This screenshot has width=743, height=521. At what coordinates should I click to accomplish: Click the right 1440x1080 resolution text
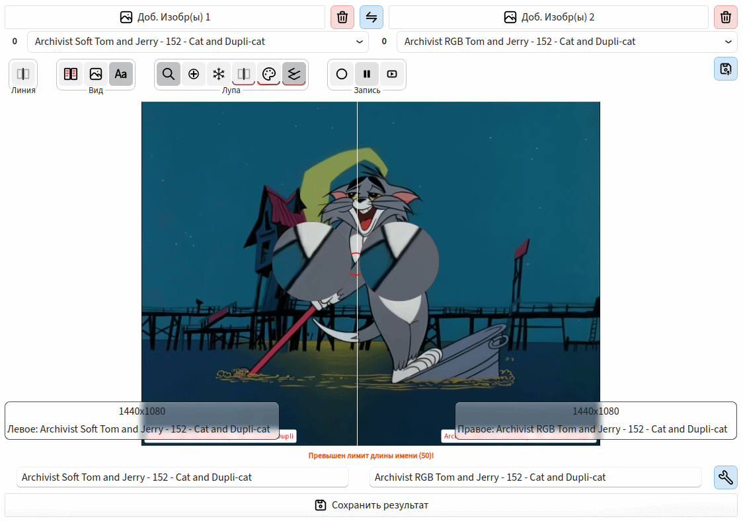coord(596,411)
